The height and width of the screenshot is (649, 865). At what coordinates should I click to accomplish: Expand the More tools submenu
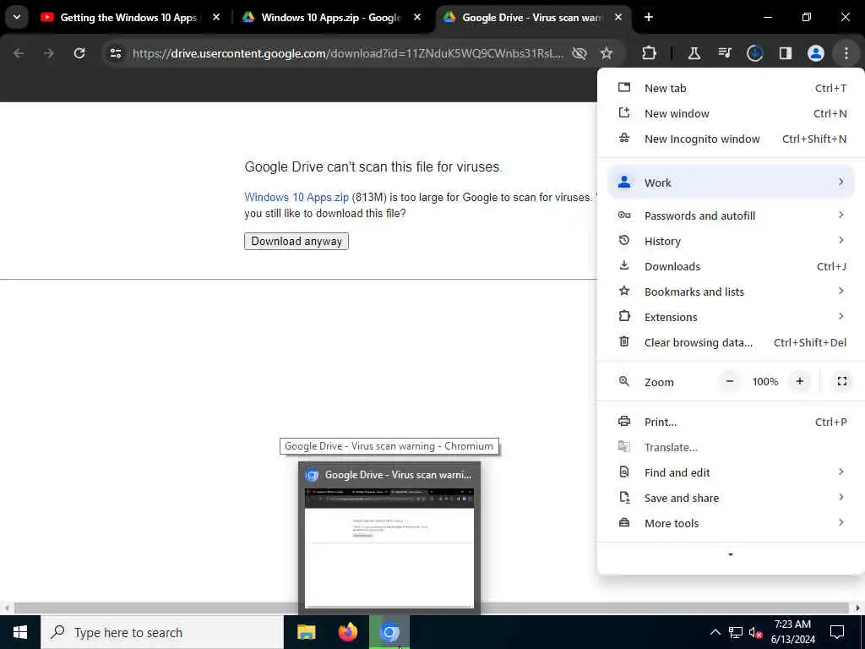point(731,524)
